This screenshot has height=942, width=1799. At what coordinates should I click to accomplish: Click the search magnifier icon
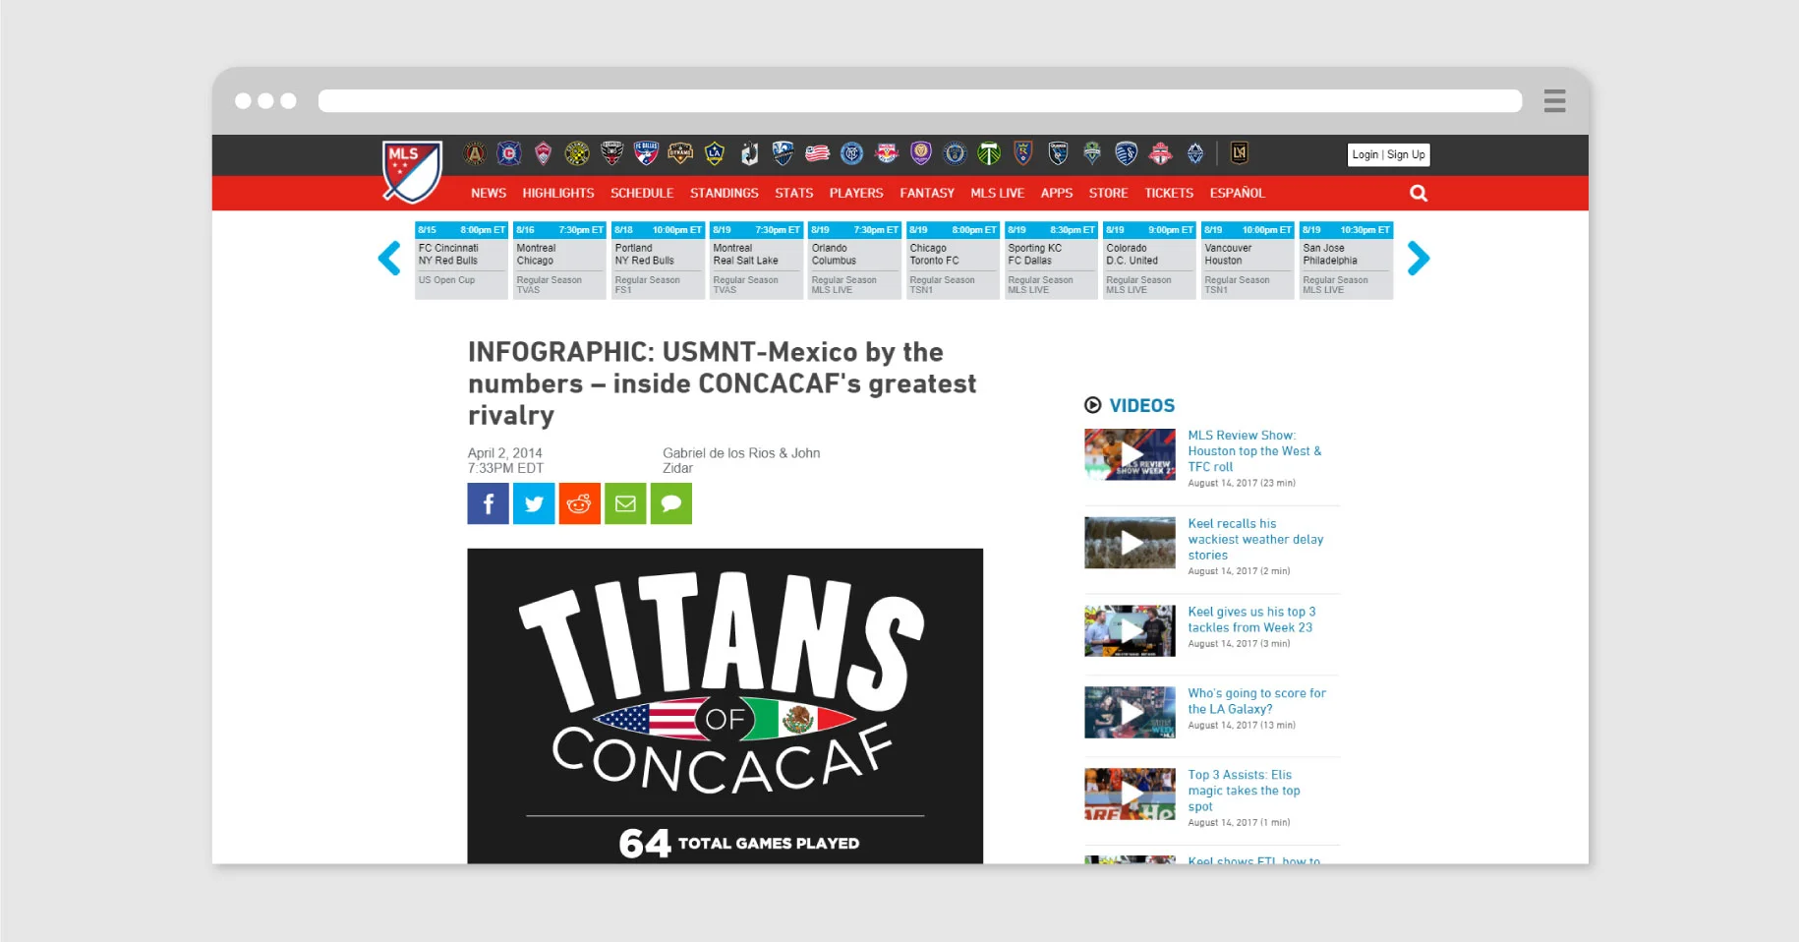click(x=1419, y=194)
